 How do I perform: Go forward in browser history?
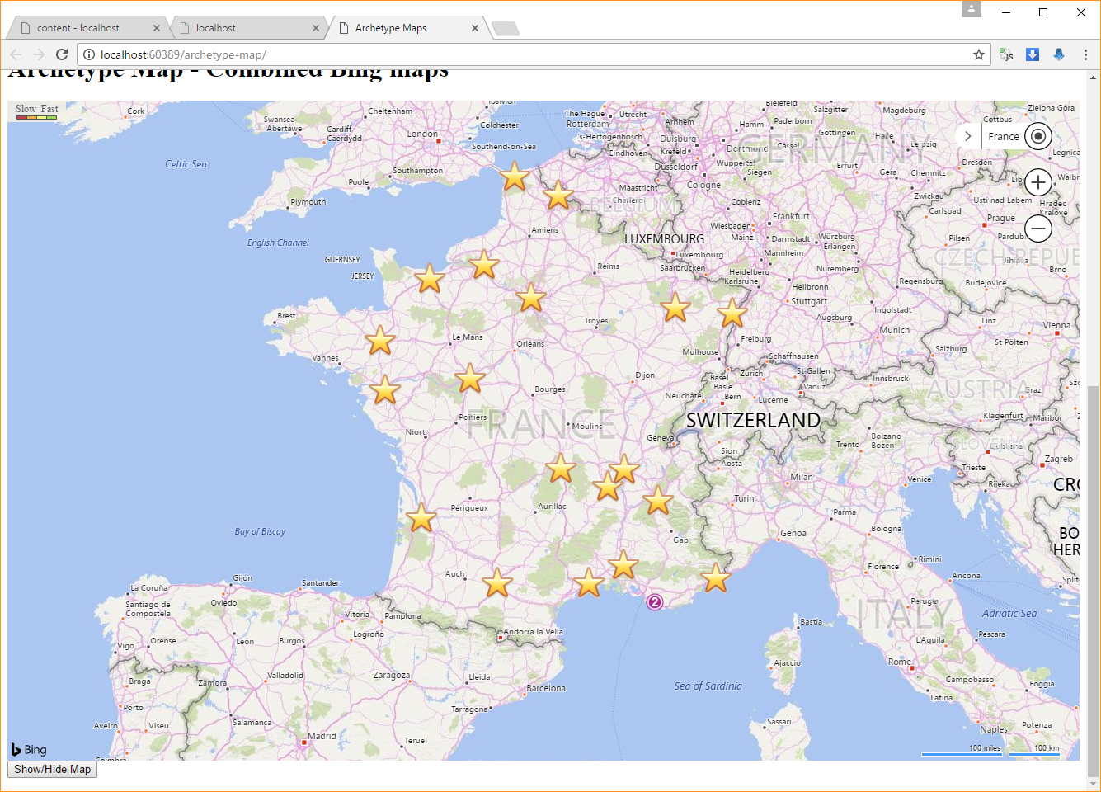point(39,54)
